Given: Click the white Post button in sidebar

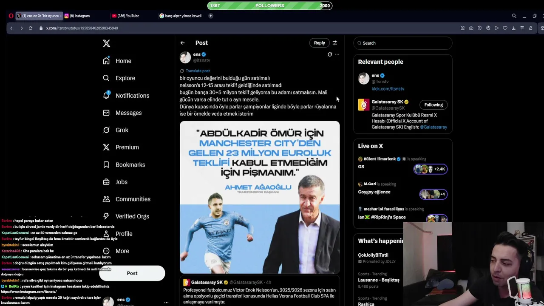Looking at the screenshot, I should 132,273.
